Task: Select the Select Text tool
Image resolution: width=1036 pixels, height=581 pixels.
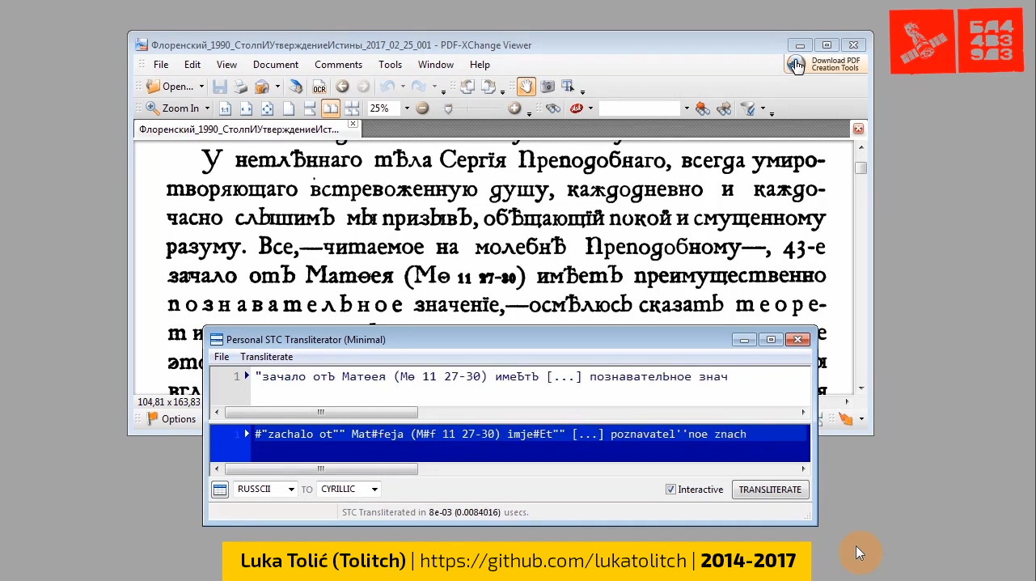Action: 567,86
